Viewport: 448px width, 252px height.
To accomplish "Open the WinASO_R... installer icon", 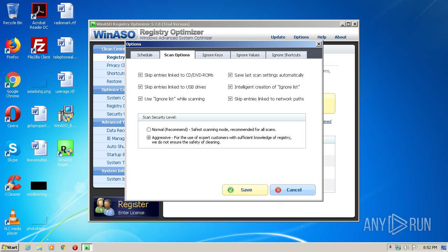I will (65, 117).
